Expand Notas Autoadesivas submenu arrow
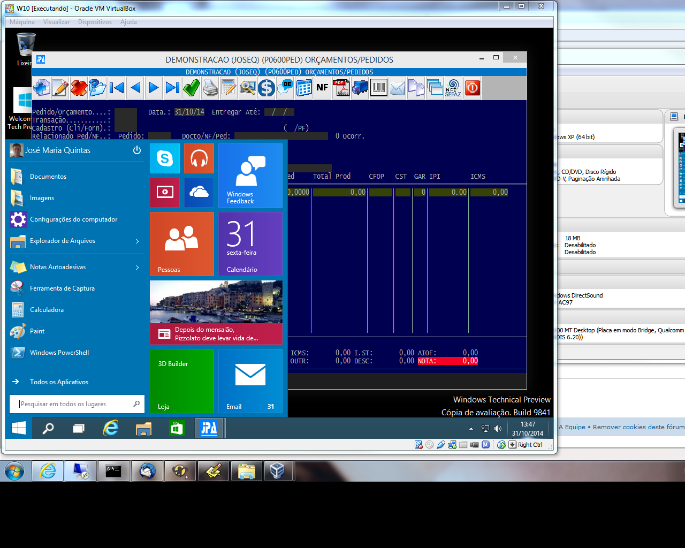 [138, 267]
